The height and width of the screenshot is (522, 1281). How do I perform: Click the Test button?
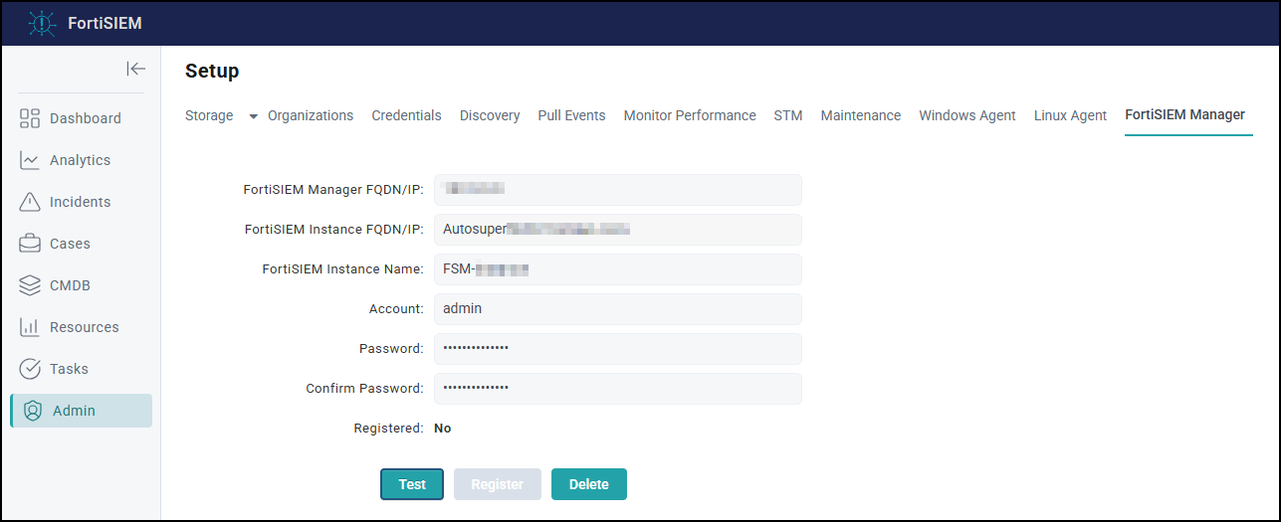click(x=412, y=484)
